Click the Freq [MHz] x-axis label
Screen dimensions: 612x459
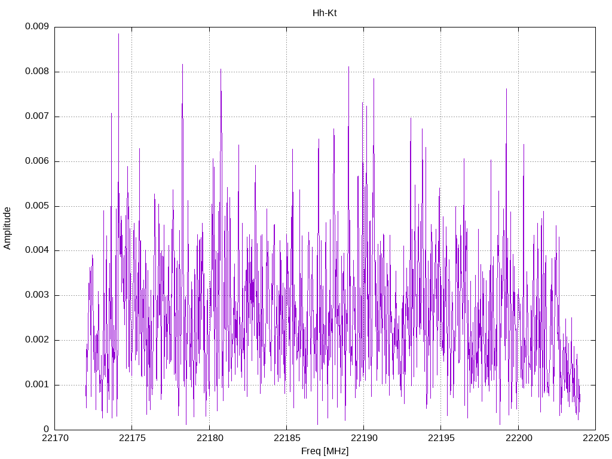pos(325,451)
